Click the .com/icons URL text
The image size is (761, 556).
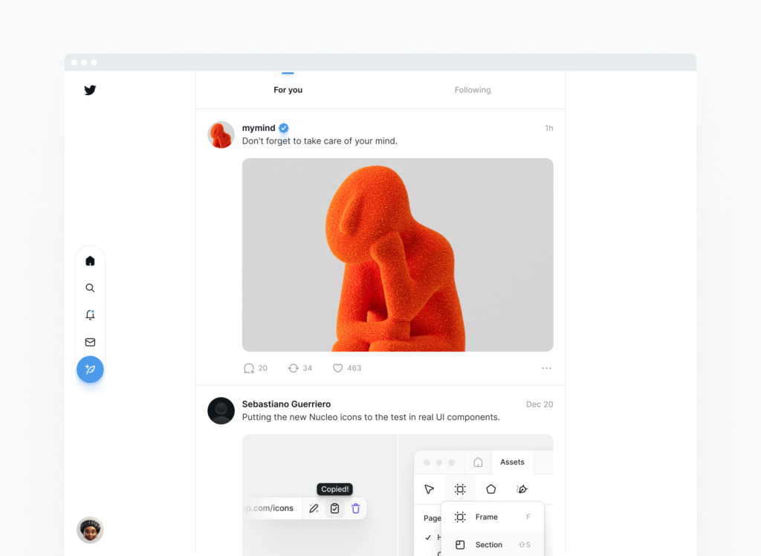[270, 508]
